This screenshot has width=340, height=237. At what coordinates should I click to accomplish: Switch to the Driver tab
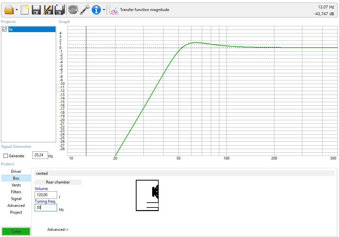click(x=16, y=172)
